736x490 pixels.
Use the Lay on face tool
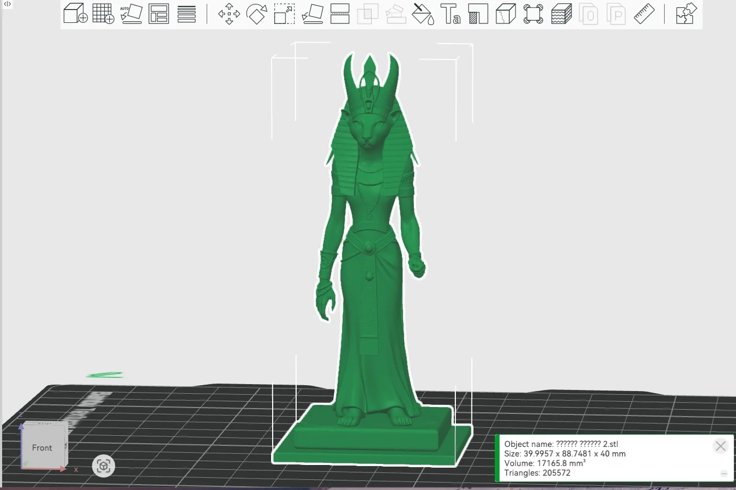coord(313,14)
